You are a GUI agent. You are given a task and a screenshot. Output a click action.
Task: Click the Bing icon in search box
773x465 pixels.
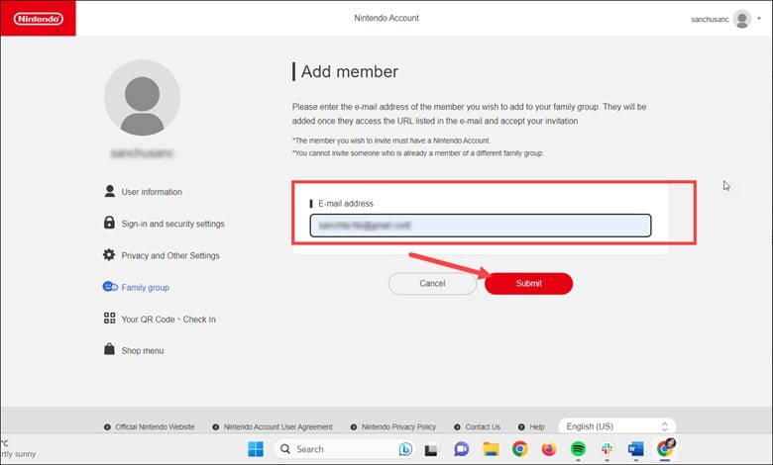pyautogui.click(x=405, y=449)
